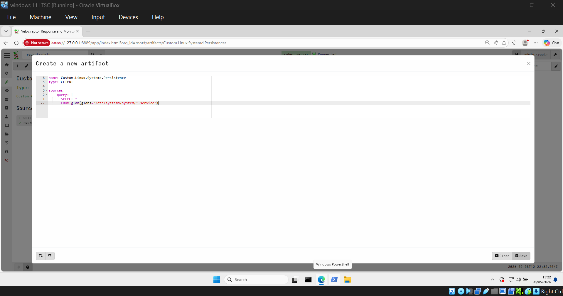
Task: Open the tab actions dropdown chevron
Action: [x=6, y=31]
